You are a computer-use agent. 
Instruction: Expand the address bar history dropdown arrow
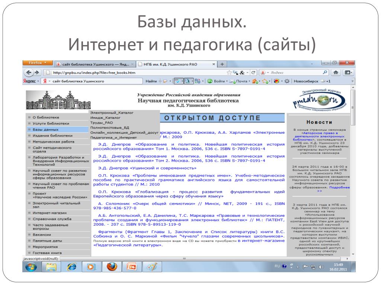click(x=247, y=73)
